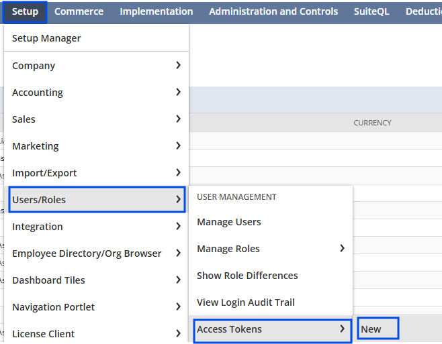Select Users/Roles menu item
The image size is (442, 344).
pos(97,200)
